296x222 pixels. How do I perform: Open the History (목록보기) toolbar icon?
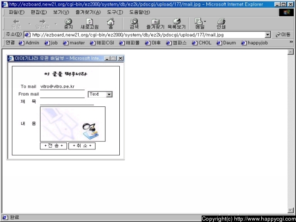click(x=176, y=24)
